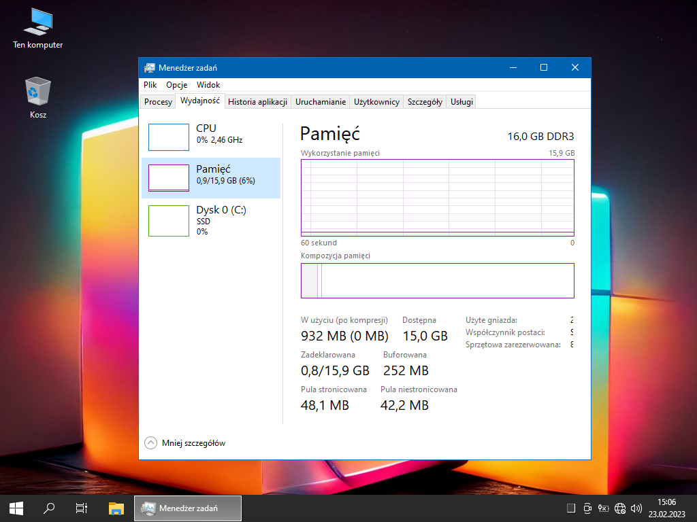Open the Widok menu
The width and height of the screenshot is (697, 522).
tap(208, 85)
